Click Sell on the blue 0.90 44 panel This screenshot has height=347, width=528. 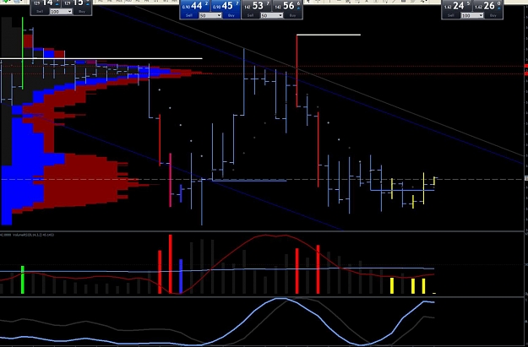[x=189, y=15]
